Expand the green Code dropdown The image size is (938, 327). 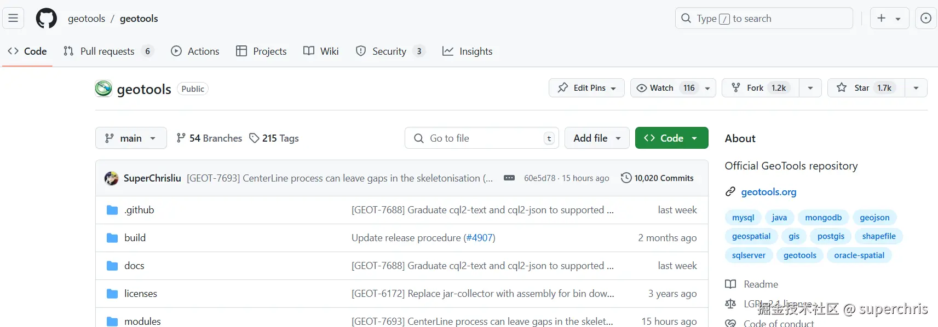pos(671,138)
